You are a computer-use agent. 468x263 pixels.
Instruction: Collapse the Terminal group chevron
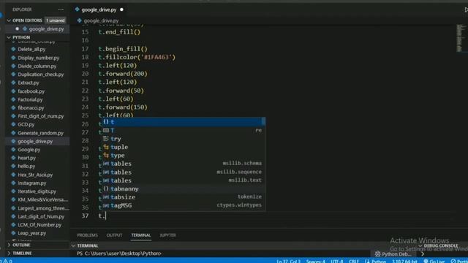(73, 245)
